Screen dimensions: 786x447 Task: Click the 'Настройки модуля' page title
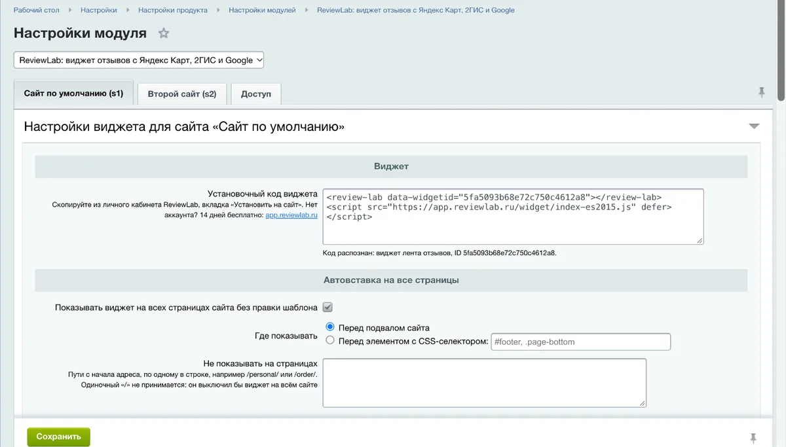tap(80, 33)
